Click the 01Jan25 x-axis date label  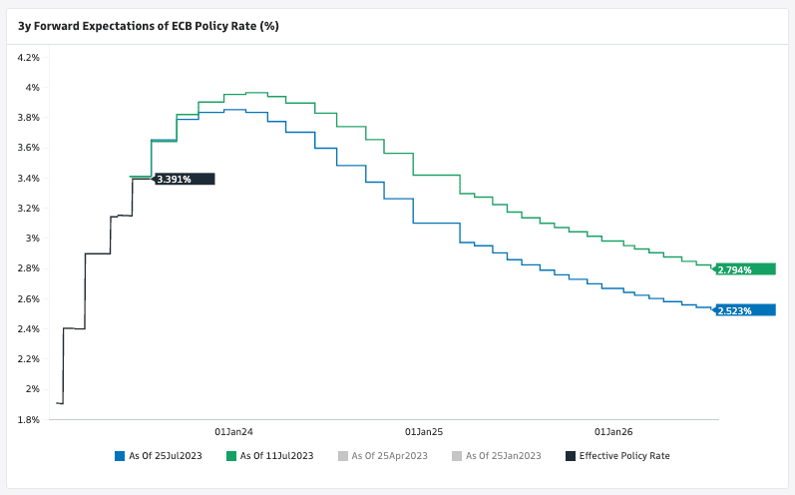coord(424,432)
